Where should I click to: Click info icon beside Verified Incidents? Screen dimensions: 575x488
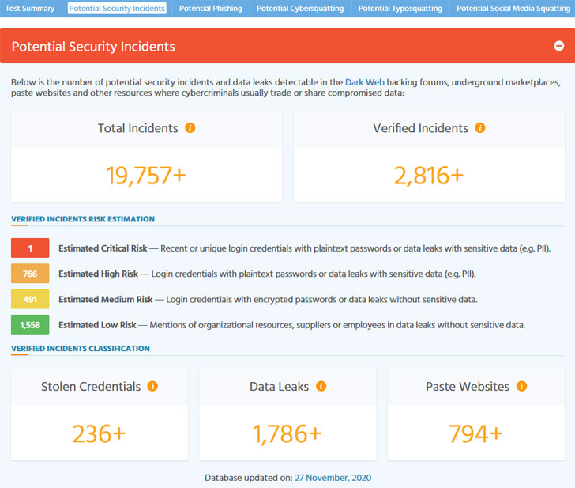click(x=479, y=128)
